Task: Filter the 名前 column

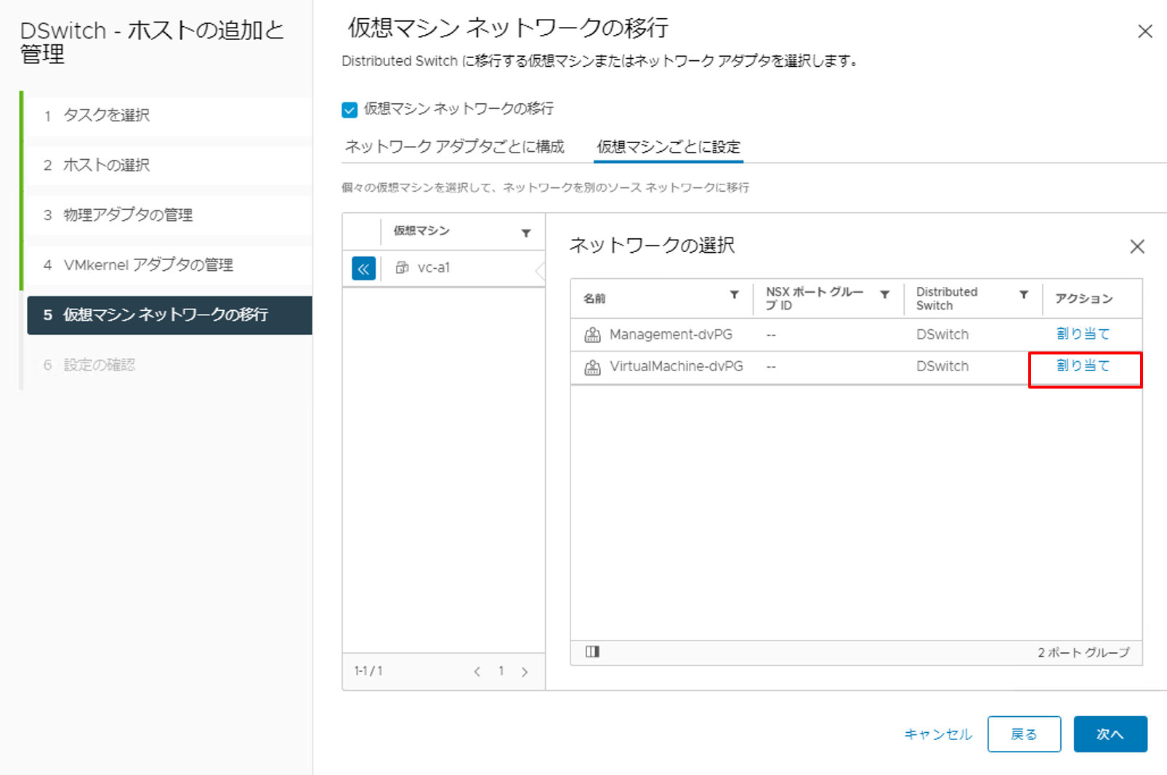Action: 734,295
